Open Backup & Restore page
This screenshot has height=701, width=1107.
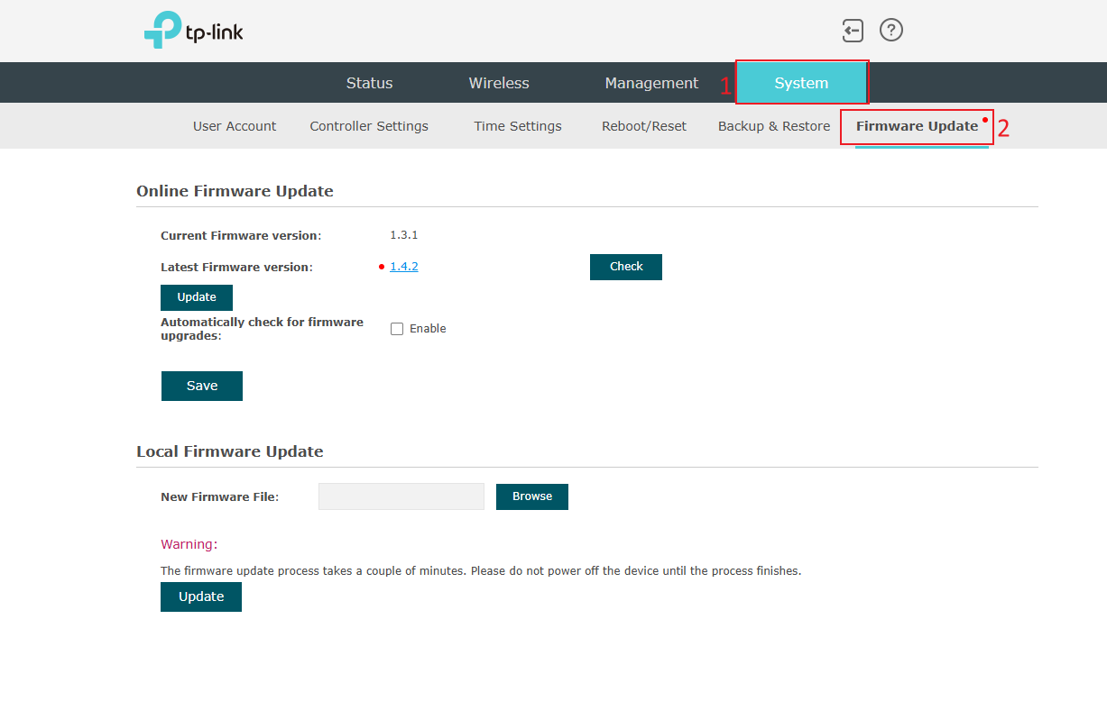pyautogui.click(x=774, y=126)
